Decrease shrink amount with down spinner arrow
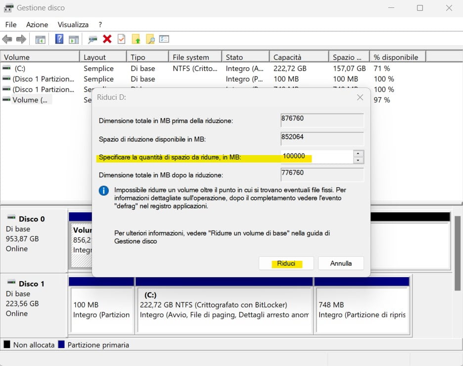Image resolution: width=463 pixels, height=366 pixels. click(x=359, y=160)
